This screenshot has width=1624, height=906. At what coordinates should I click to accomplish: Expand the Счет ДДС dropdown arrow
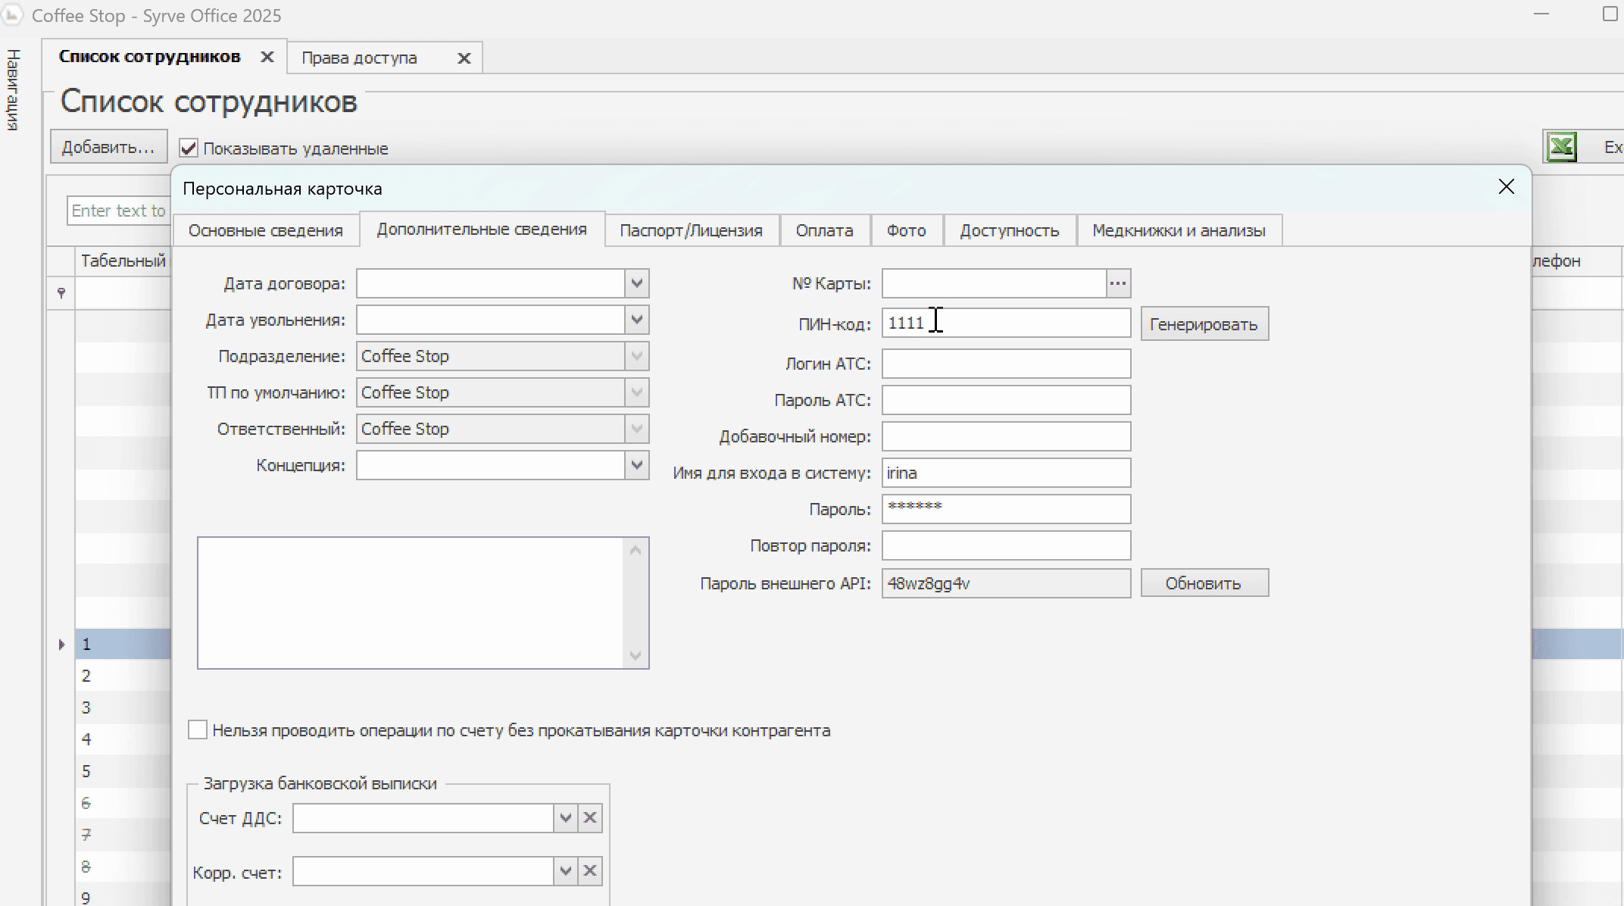click(x=565, y=818)
